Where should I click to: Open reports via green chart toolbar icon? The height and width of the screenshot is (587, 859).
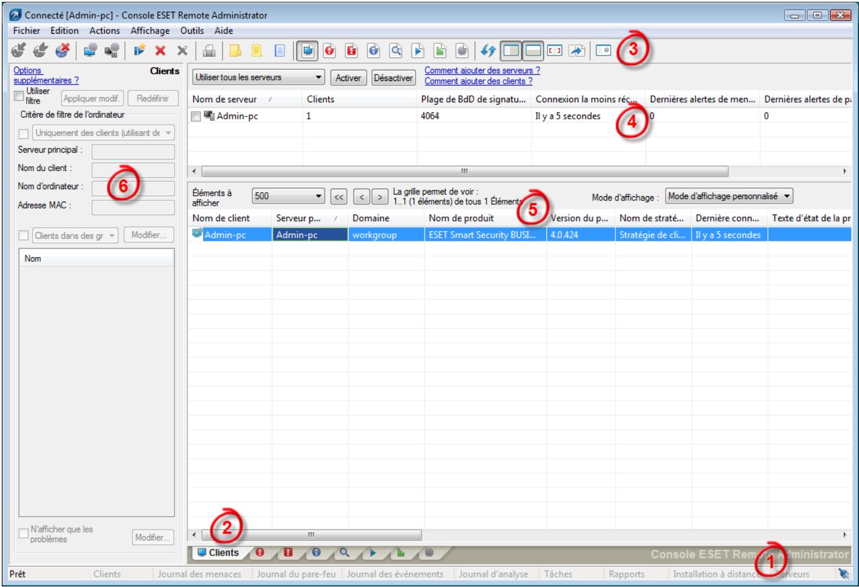pos(440,51)
